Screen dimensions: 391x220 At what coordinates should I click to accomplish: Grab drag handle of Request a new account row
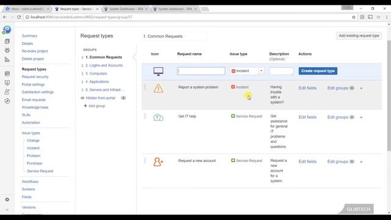coord(145,161)
